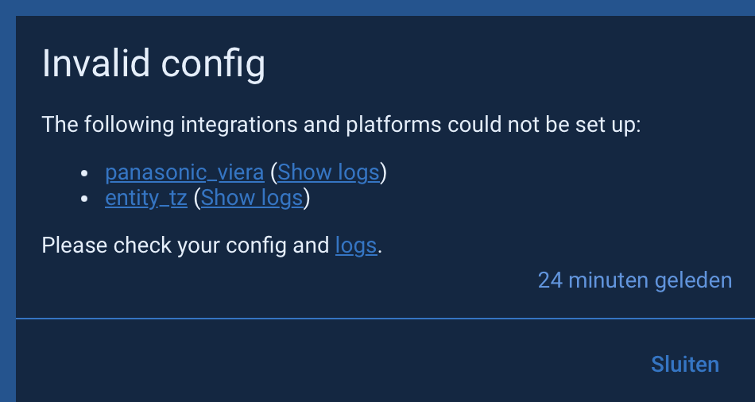
Task: Click the bullet before entity_tz
Action: point(85,199)
